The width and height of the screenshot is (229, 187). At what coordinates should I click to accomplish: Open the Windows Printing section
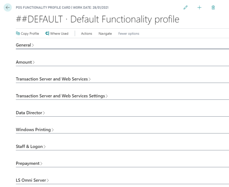tap(34, 130)
